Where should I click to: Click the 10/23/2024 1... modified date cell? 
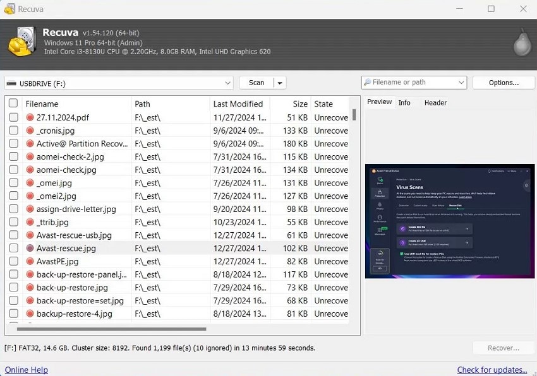239,222
